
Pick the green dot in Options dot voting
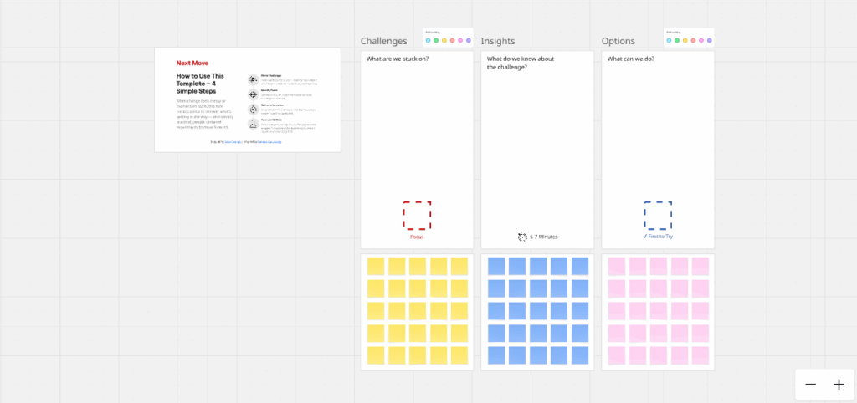[677, 40]
